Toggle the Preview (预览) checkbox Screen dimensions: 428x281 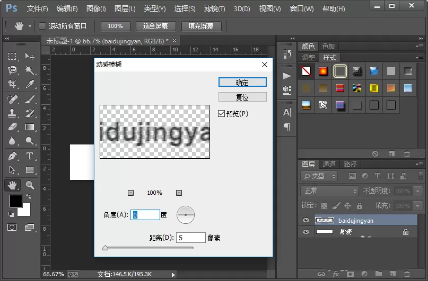(221, 114)
